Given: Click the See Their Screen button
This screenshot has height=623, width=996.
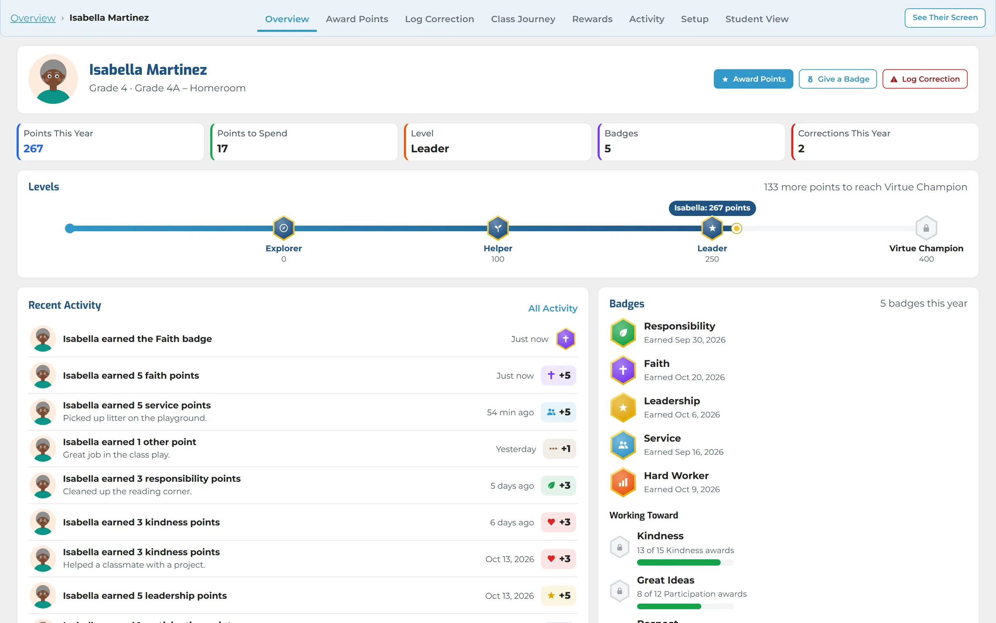Looking at the screenshot, I should [x=945, y=18].
